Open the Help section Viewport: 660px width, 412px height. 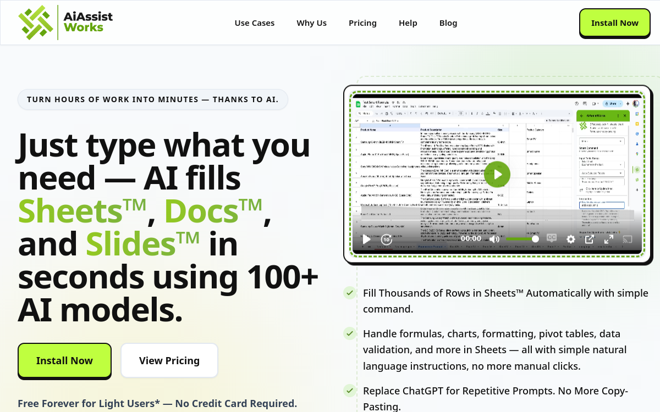408,23
